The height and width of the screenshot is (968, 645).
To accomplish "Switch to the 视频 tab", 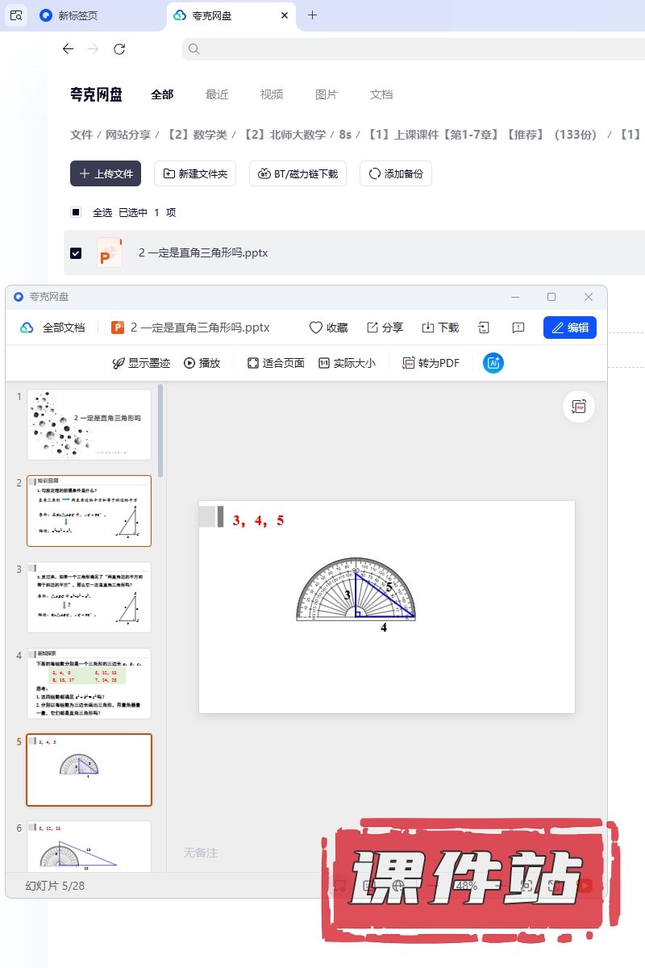I will [x=272, y=94].
